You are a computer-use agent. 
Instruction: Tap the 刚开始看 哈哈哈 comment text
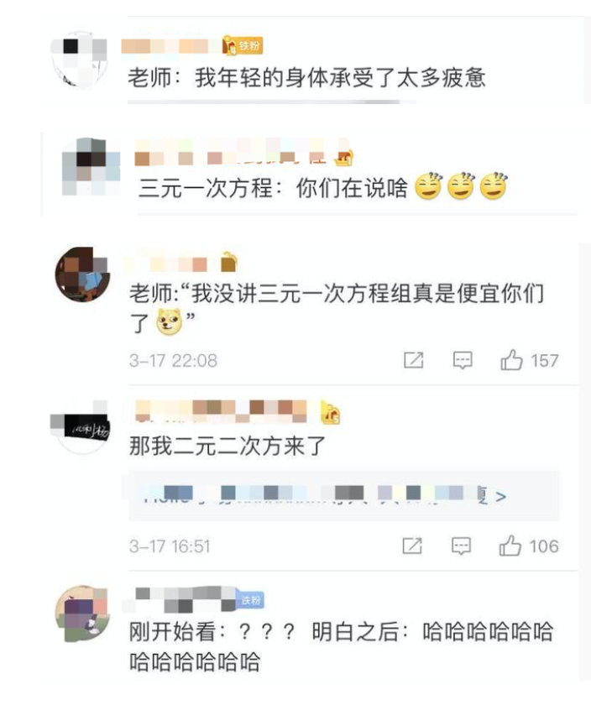point(341,646)
